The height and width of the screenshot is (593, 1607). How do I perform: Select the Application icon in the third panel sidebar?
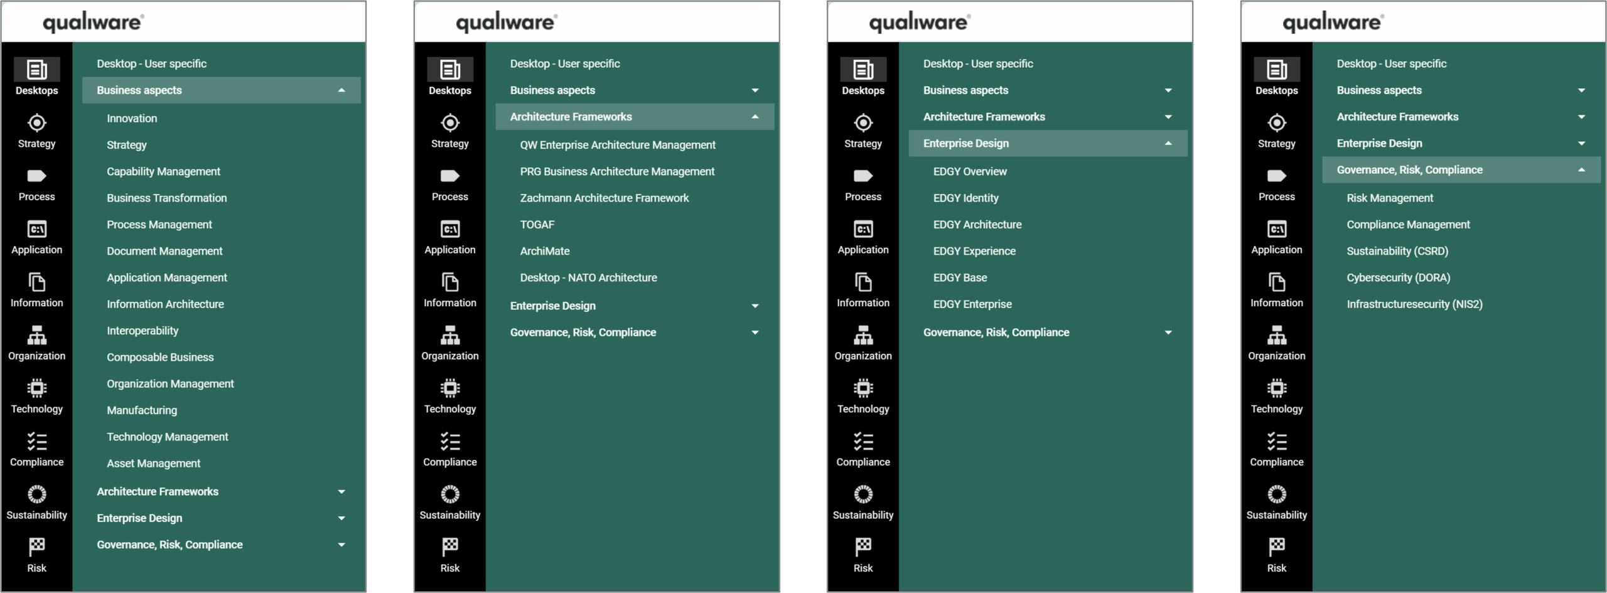(863, 229)
